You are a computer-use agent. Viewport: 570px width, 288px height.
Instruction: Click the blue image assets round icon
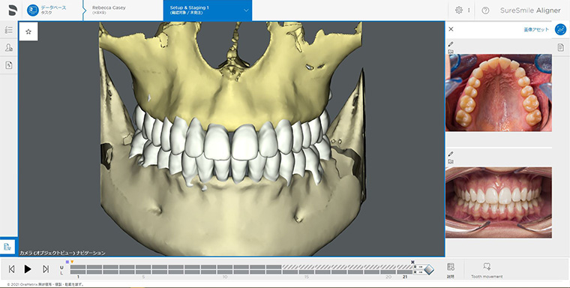560,29
